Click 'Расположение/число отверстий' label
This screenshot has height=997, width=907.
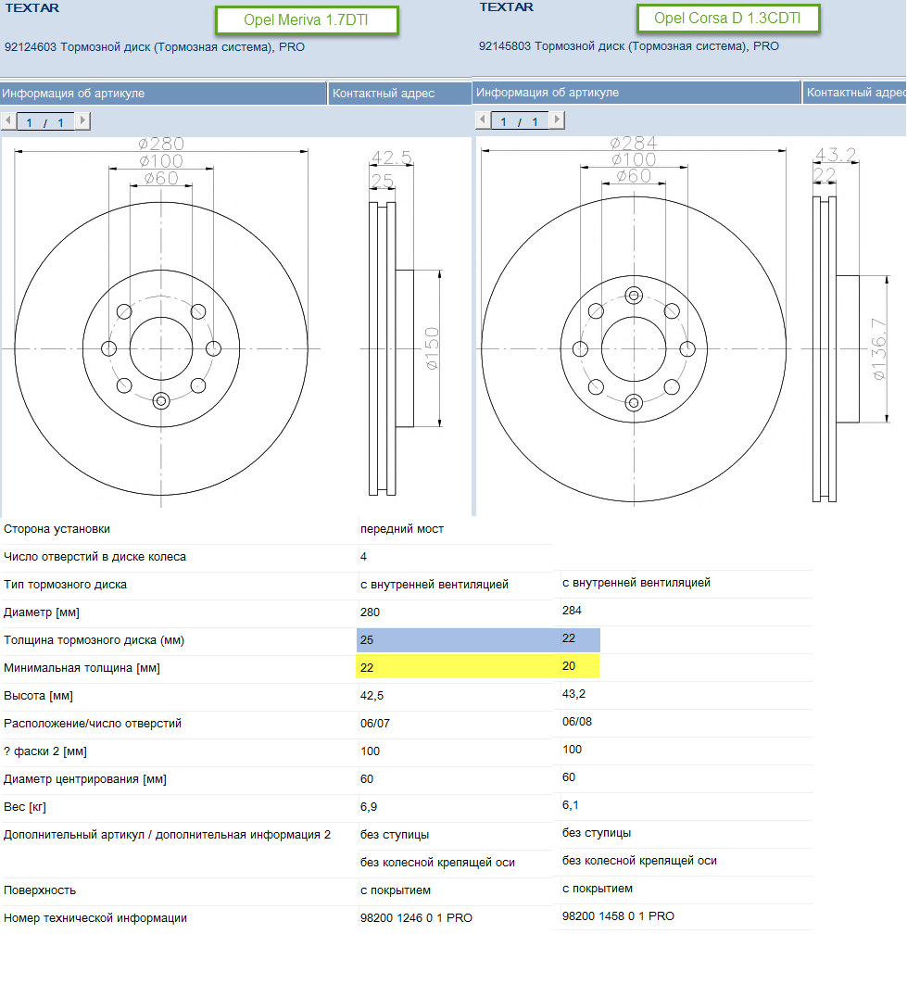92,724
